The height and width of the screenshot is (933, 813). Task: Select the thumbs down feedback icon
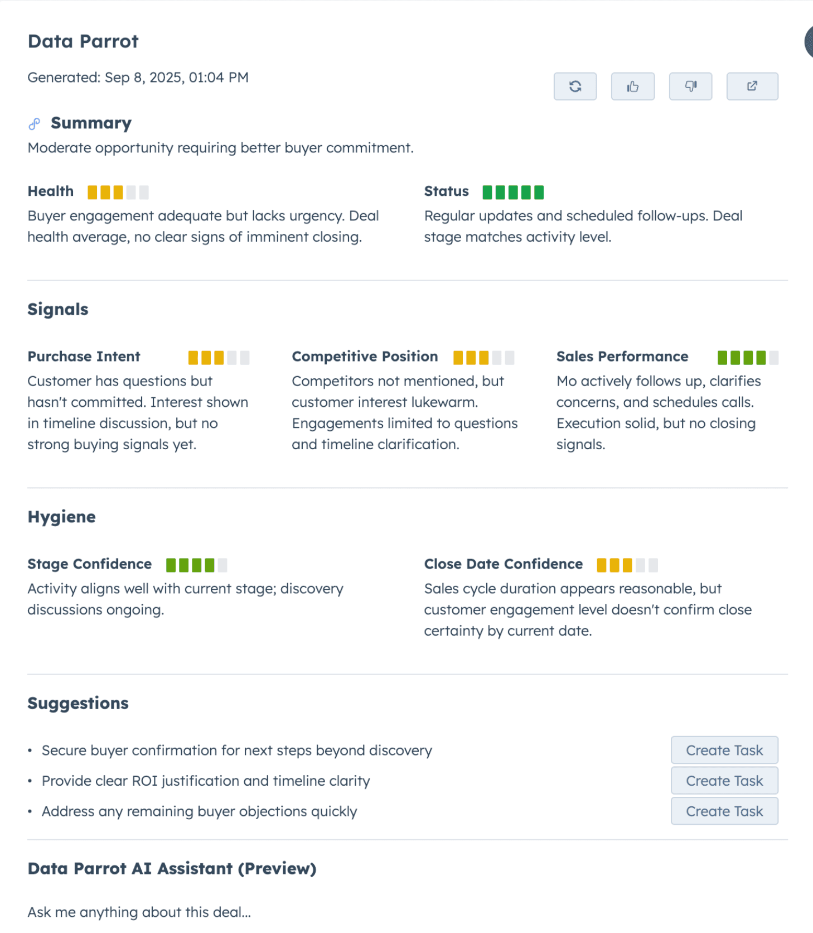click(690, 86)
